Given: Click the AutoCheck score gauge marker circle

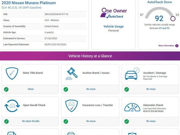Looking at the screenshot, I should pos(173,18).
